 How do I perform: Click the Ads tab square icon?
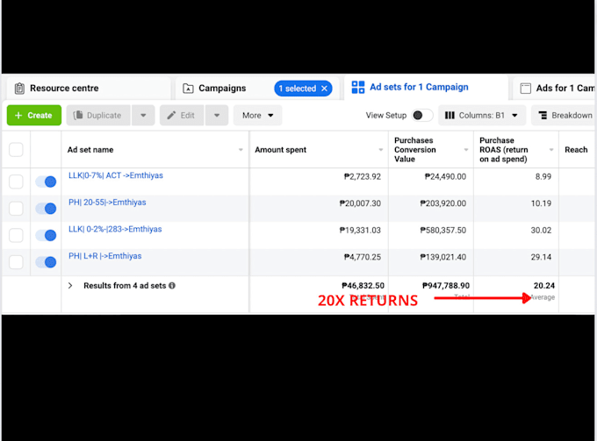pyautogui.click(x=525, y=89)
